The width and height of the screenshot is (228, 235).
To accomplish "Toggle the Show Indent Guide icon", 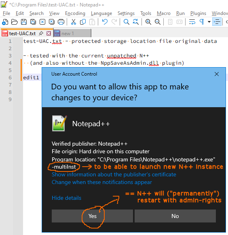I will click(217, 22).
